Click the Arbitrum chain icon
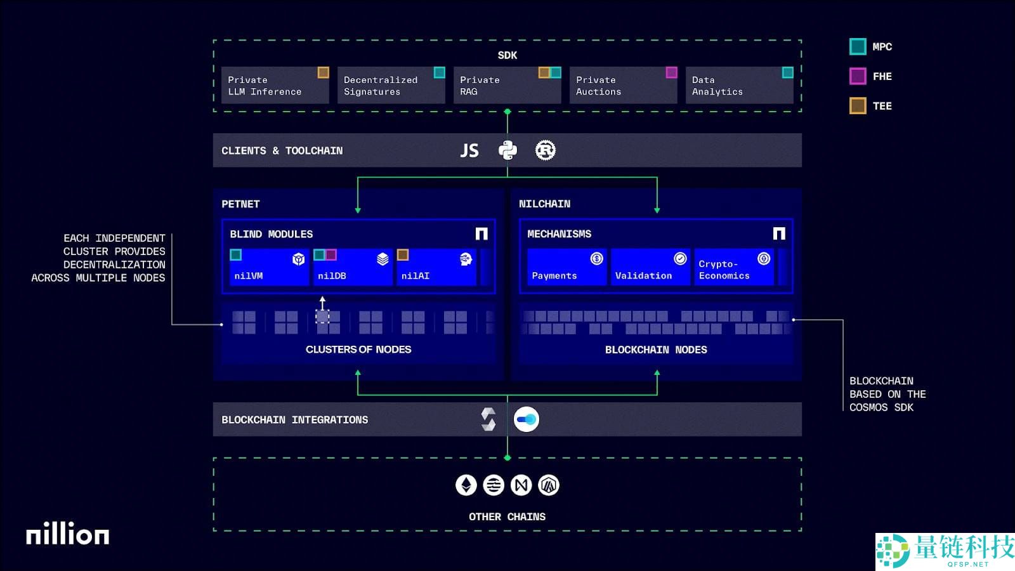 point(549,485)
